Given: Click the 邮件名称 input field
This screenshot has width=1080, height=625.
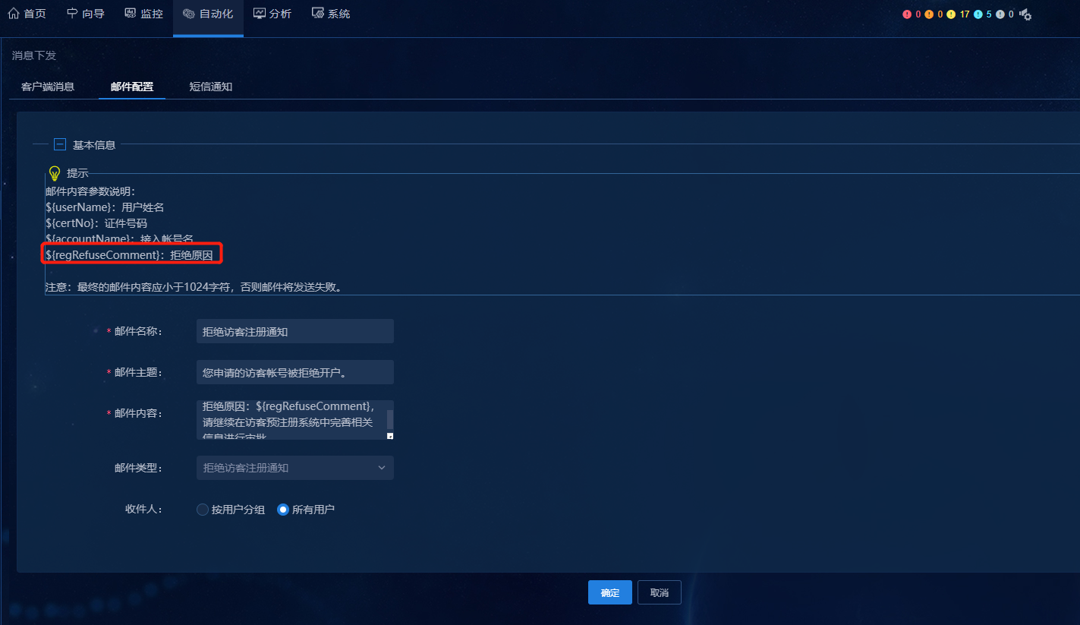Looking at the screenshot, I should point(294,332).
